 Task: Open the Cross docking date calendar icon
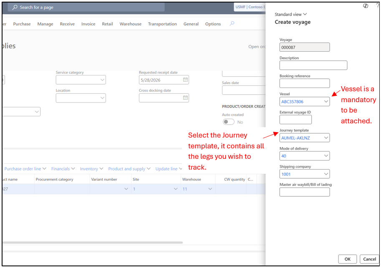pyautogui.click(x=185, y=98)
